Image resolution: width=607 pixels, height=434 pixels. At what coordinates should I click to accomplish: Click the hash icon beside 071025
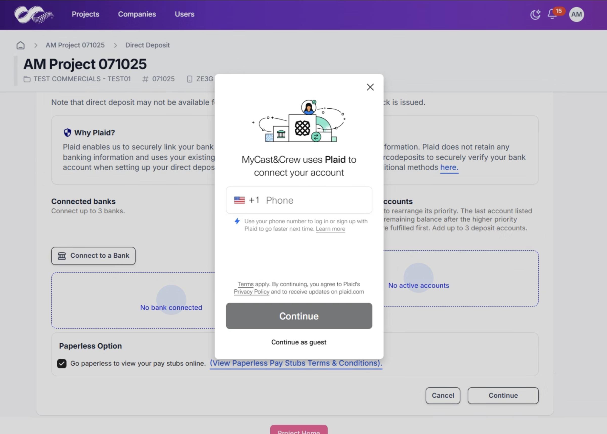point(145,79)
